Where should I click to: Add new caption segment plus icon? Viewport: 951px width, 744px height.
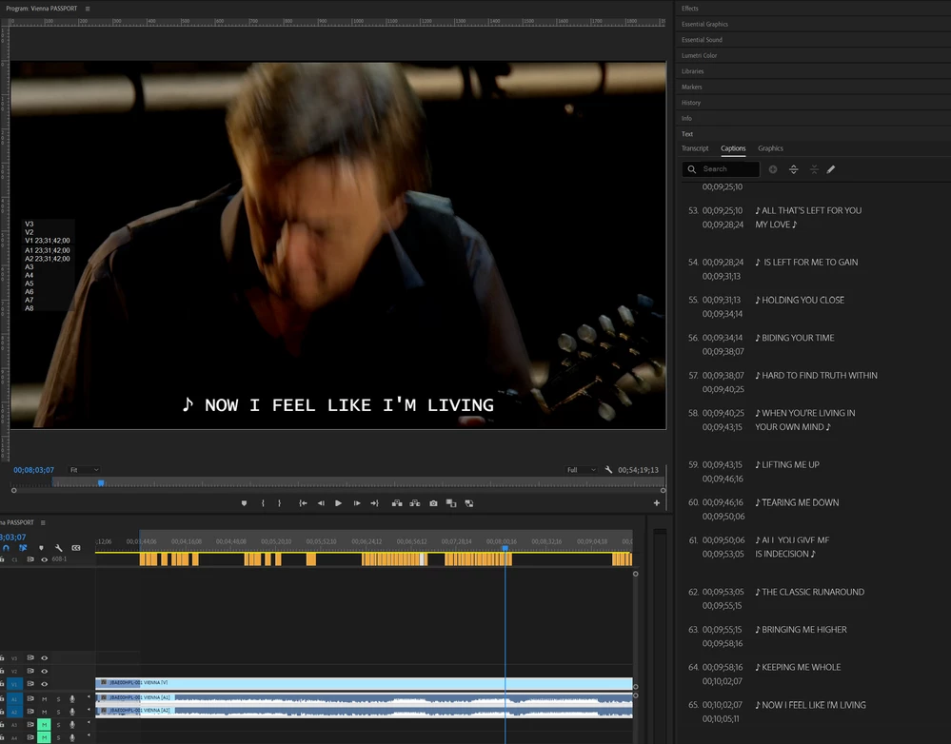[773, 169]
